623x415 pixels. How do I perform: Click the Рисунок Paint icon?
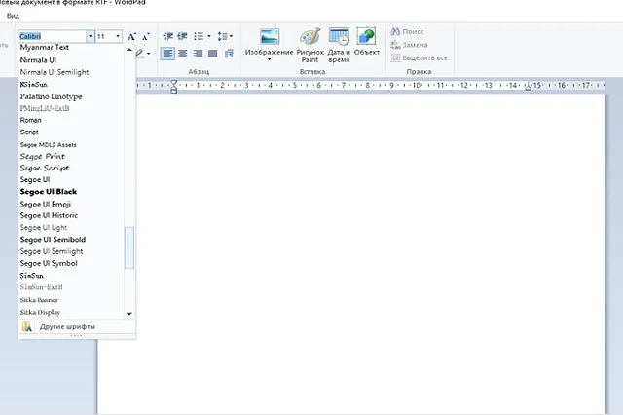coord(310,43)
